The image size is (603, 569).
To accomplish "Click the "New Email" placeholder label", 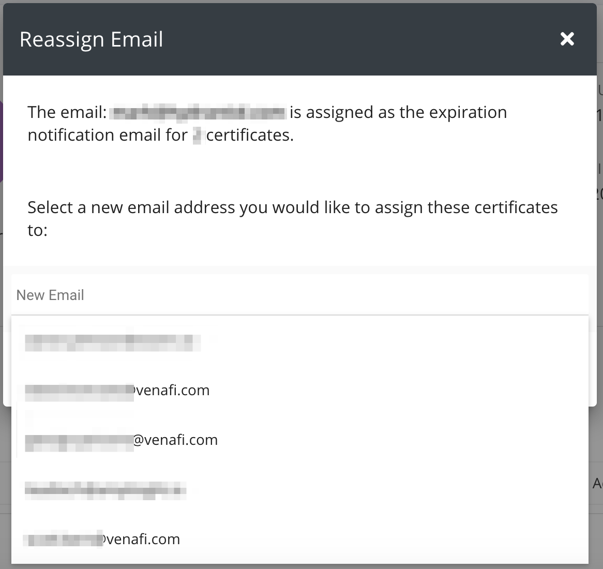I will [x=50, y=295].
